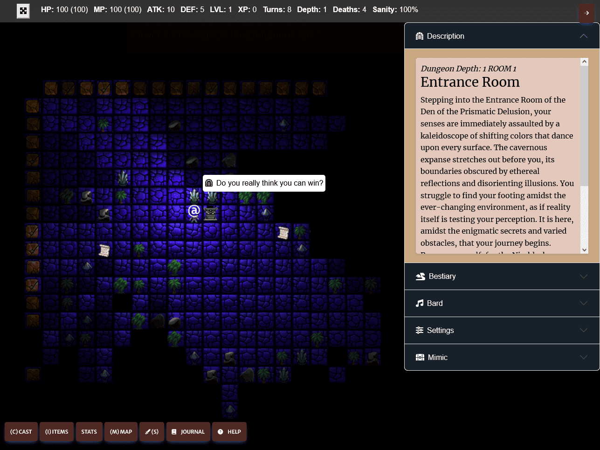Click the Turns: 8 counter
Screen dimensions: 600x450
coord(277,9)
